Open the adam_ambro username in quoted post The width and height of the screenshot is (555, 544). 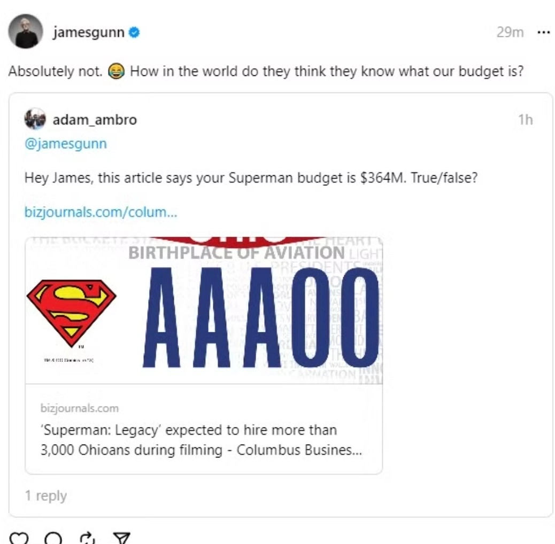[x=94, y=120]
